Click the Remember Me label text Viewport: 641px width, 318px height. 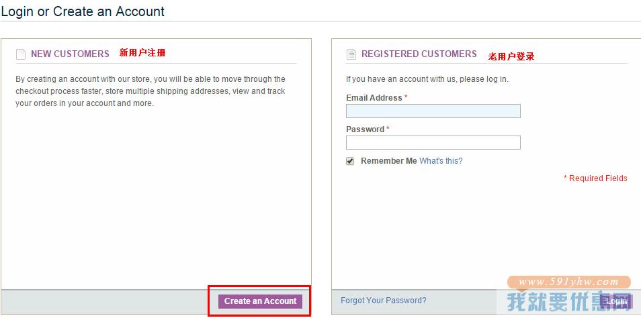pos(389,161)
